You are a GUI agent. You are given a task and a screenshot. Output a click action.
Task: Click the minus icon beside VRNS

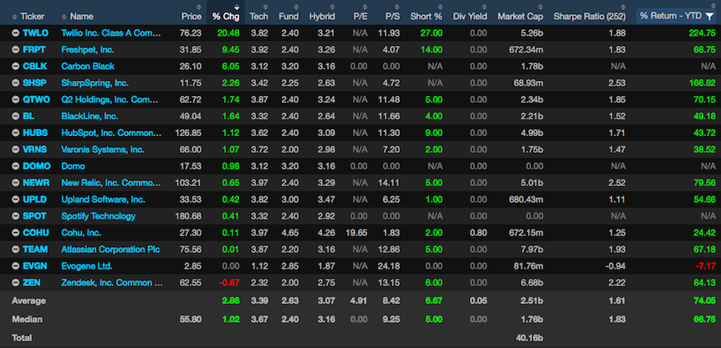pyautogui.click(x=16, y=149)
